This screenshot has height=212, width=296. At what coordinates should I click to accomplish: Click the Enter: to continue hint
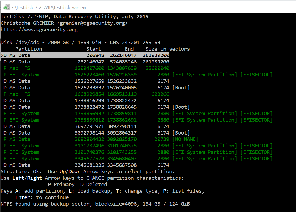(x=42, y=197)
